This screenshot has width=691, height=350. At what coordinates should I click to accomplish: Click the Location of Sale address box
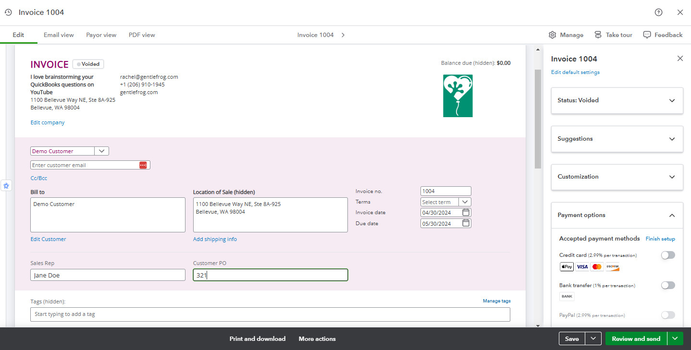coord(271,215)
